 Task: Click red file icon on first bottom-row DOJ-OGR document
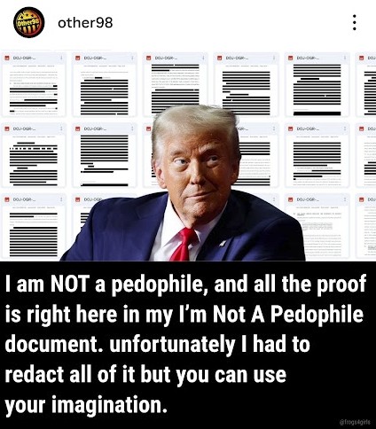[x=6, y=199]
